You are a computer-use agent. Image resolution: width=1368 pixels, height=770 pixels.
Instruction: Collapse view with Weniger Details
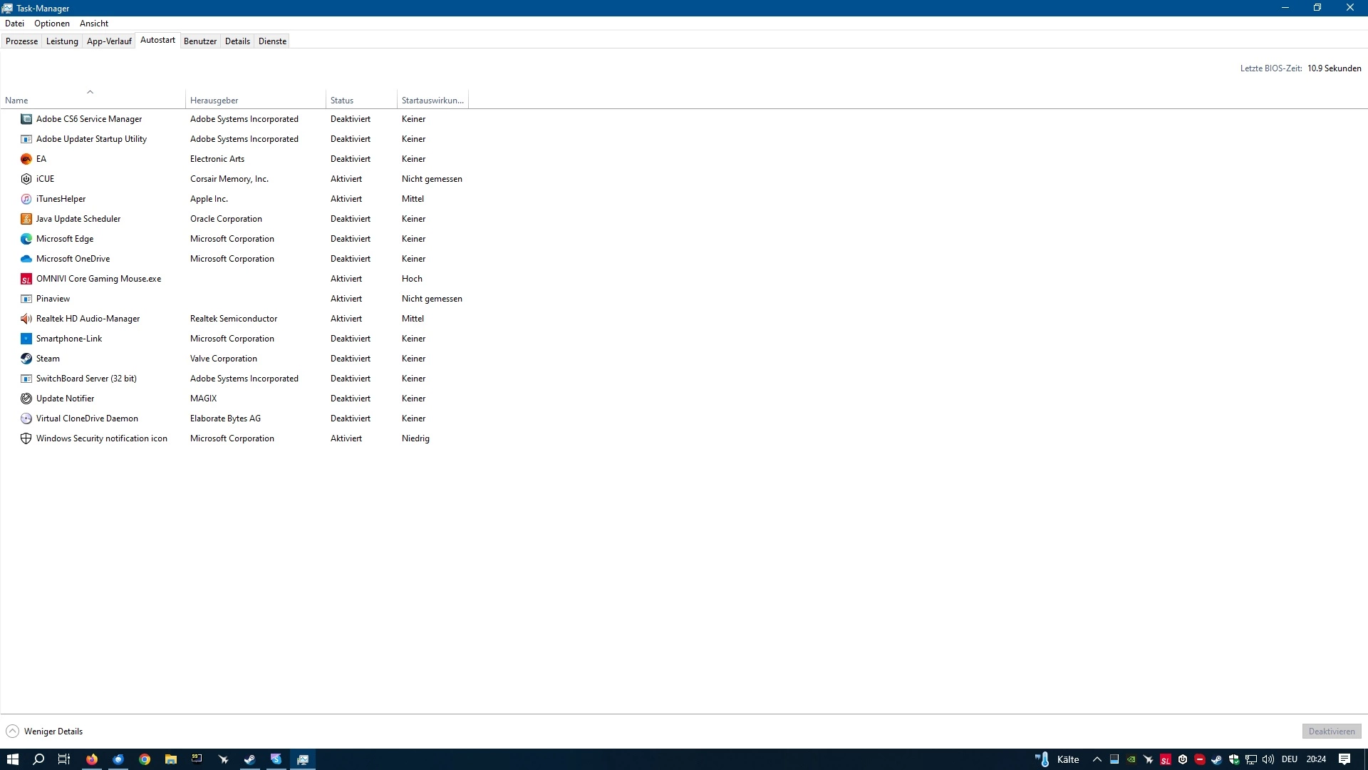click(x=44, y=731)
